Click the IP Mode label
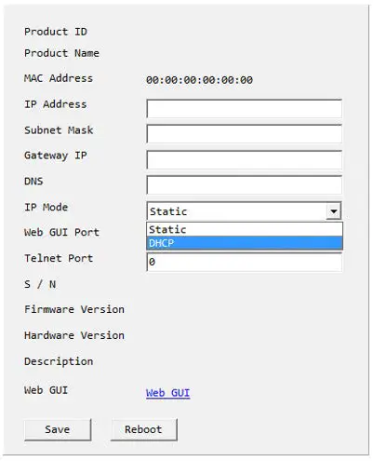373x461 pixels. click(x=46, y=207)
